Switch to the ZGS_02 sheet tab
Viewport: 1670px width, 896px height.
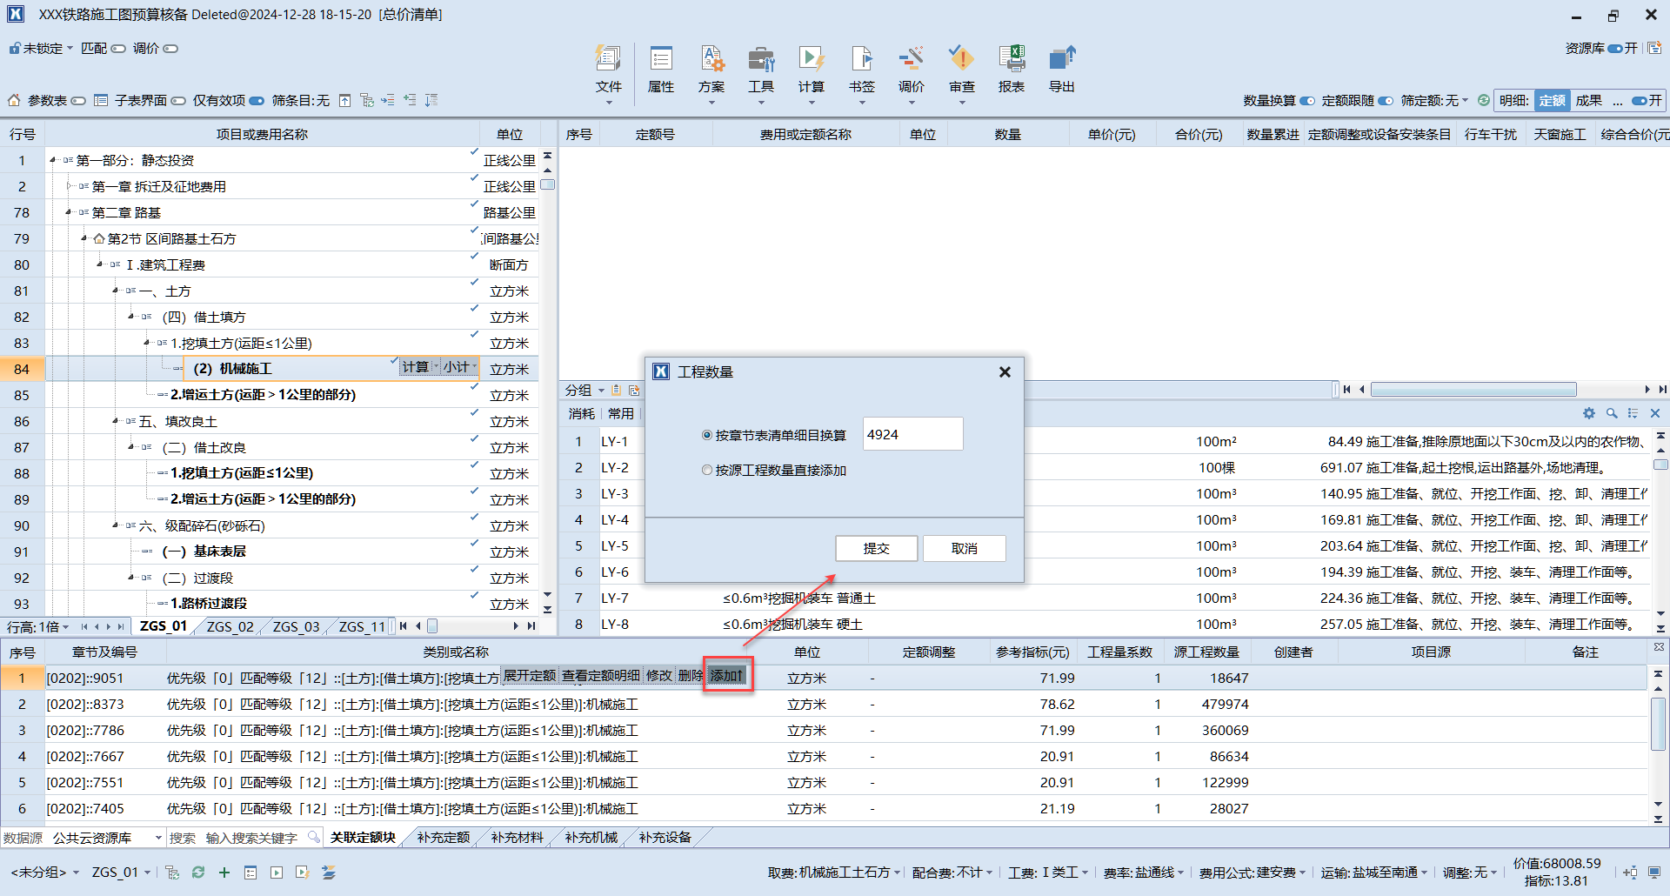[x=230, y=626]
